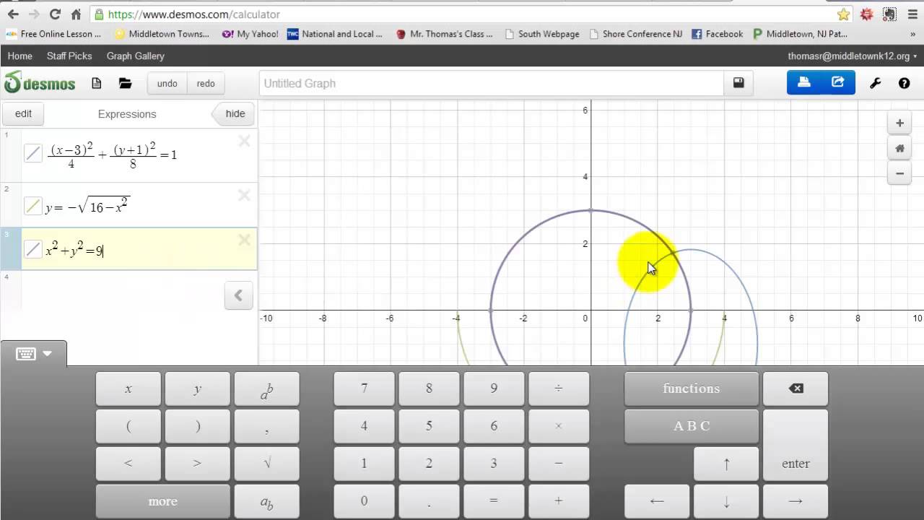Toggle visibility of x²+y²=9 circle
924x520 pixels.
[x=33, y=250]
